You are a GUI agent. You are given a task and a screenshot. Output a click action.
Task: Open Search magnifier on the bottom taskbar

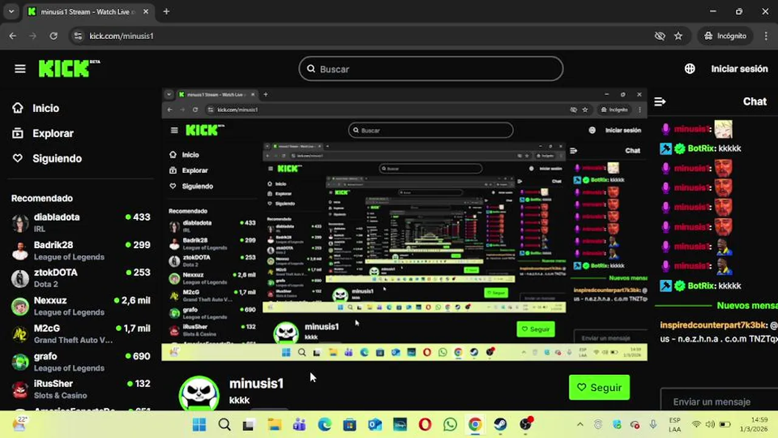[x=224, y=425]
